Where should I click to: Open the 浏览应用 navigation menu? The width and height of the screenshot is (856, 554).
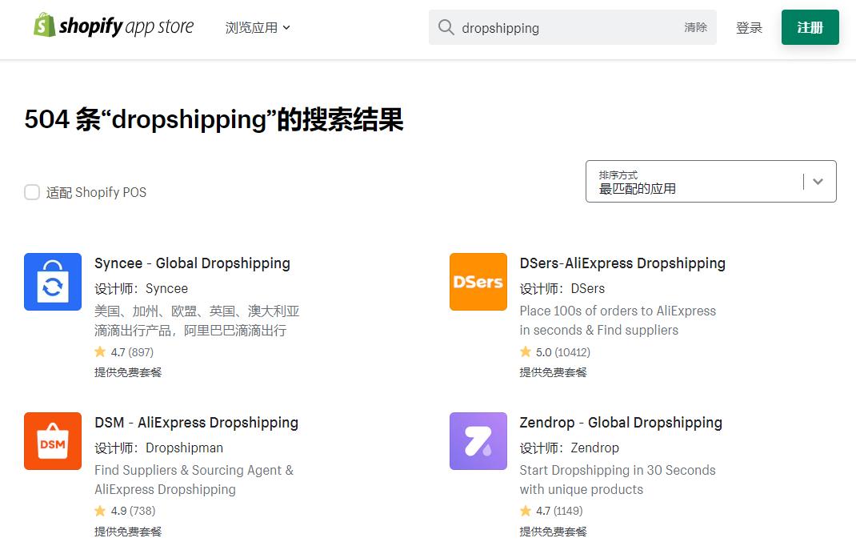pyautogui.click(x=254, y=26)
